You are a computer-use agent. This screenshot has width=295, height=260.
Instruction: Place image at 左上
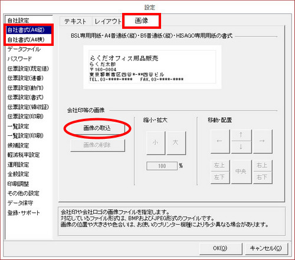[x=220, y=166]
